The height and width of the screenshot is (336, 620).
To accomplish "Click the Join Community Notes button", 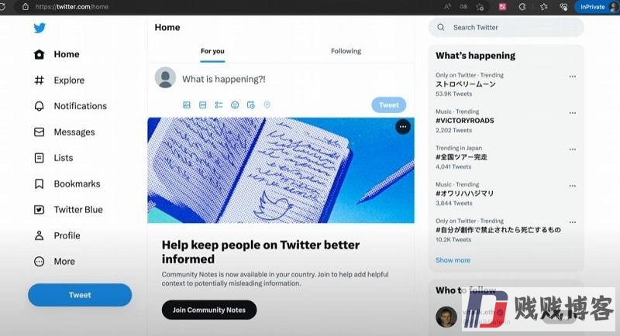I will point(209,310).
